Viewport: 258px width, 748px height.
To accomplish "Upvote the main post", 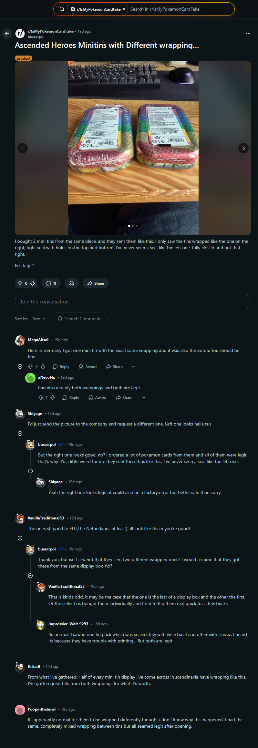I will pyautogui.click(x=20, y=283).
